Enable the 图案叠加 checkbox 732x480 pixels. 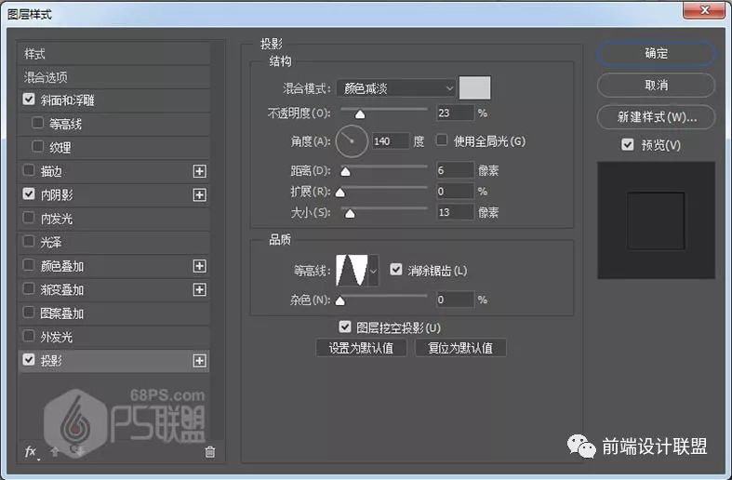pos(29,312)
